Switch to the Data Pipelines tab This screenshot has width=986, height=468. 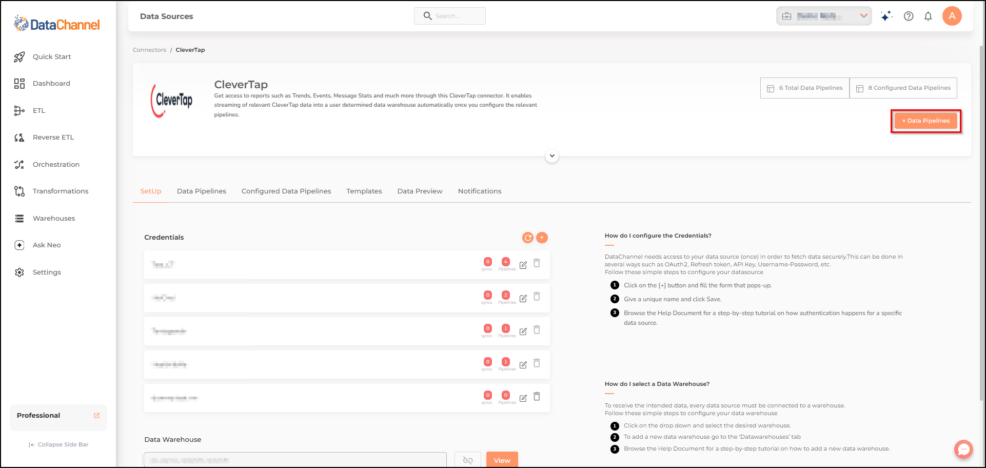pos(202,191)
